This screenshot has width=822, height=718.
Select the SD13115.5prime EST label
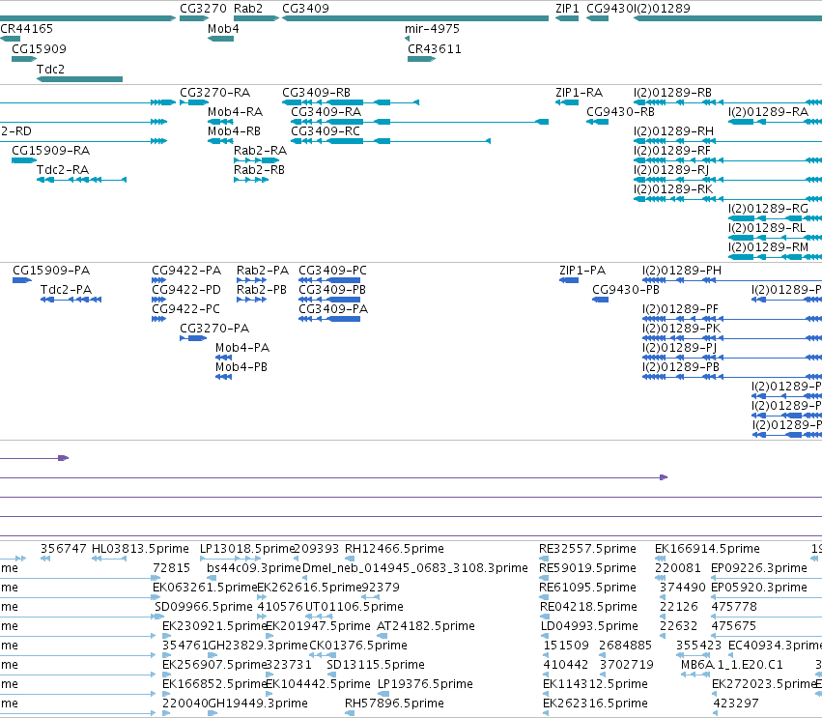pyautogui.click(x=376, y=665)
